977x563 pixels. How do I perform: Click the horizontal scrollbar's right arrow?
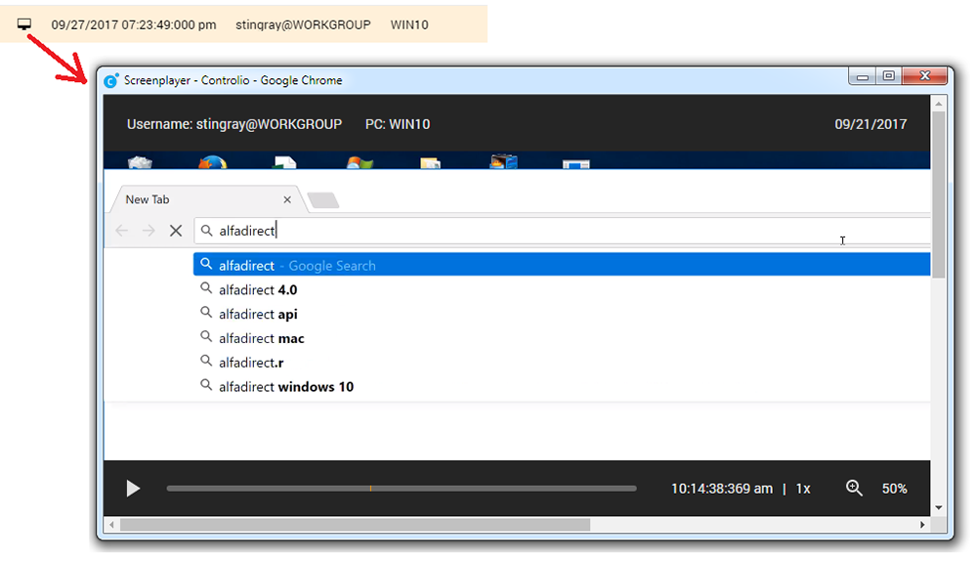point(922,525)
